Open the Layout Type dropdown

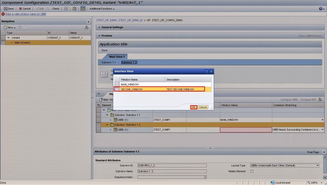pos(318,165)
